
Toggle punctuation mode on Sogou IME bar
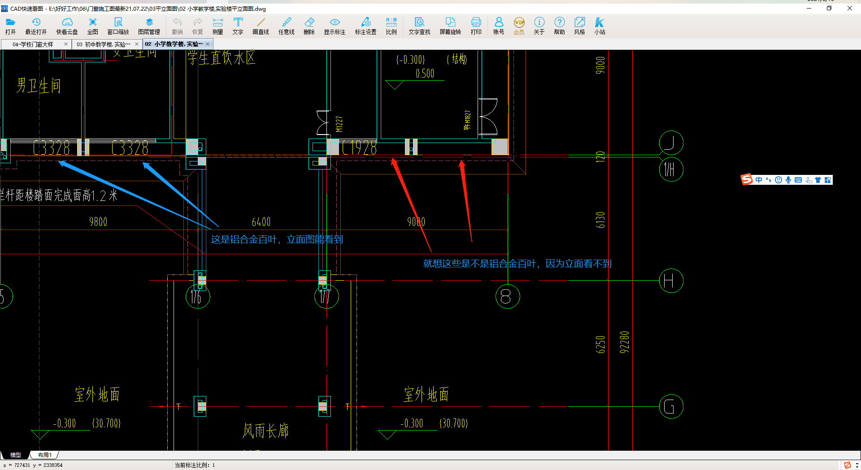769,180
